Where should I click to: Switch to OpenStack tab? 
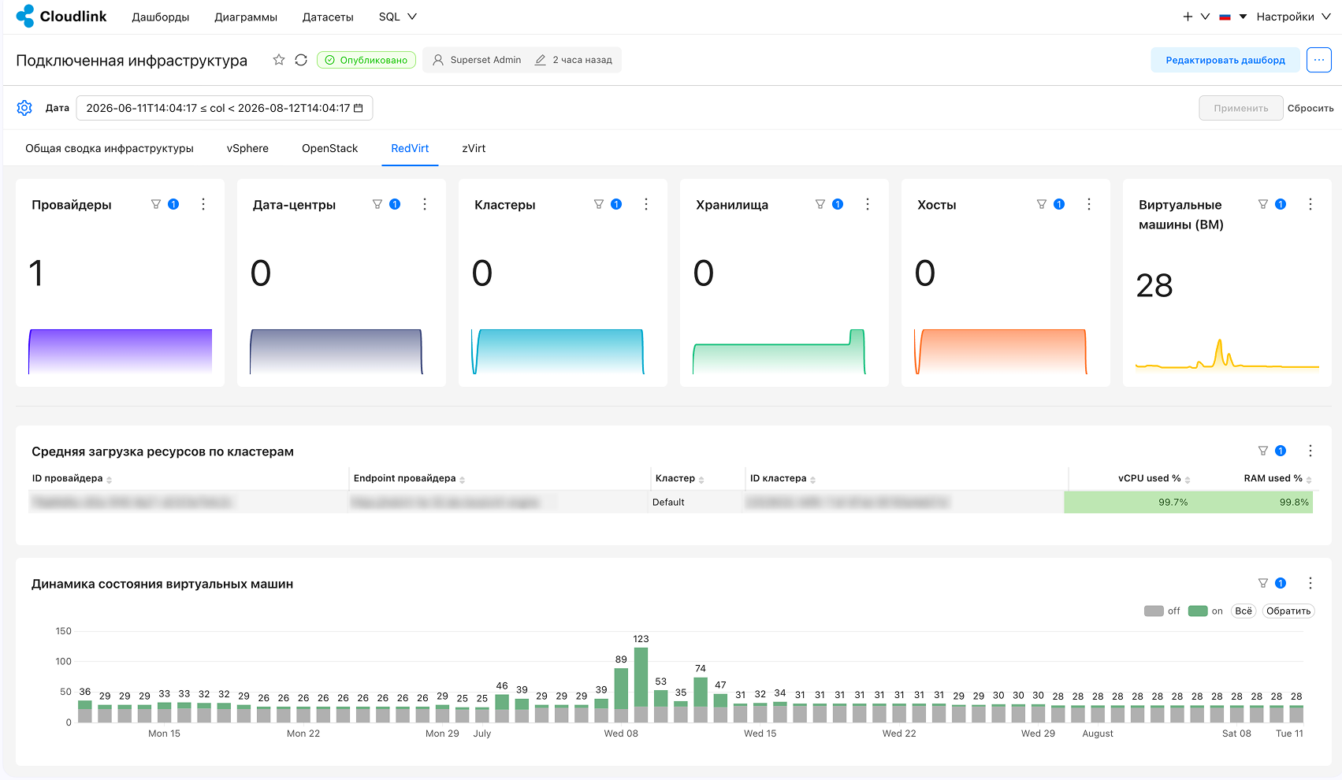329,148
